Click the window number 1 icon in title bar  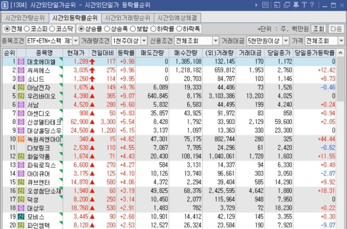[x=5, y=5]
